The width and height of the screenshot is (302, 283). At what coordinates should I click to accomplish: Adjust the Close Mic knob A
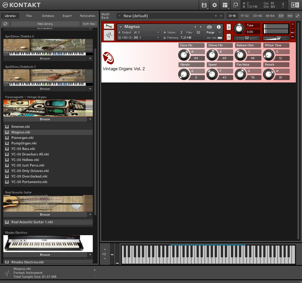coord(184,55)
